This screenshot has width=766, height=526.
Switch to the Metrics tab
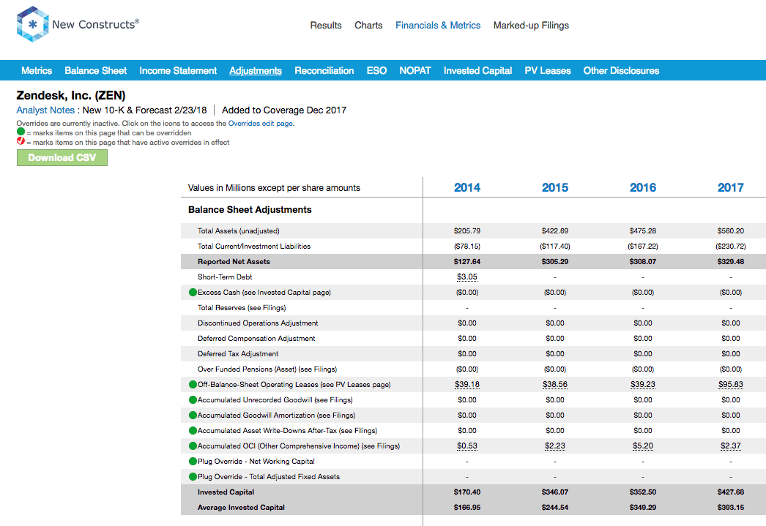(37, 71)
